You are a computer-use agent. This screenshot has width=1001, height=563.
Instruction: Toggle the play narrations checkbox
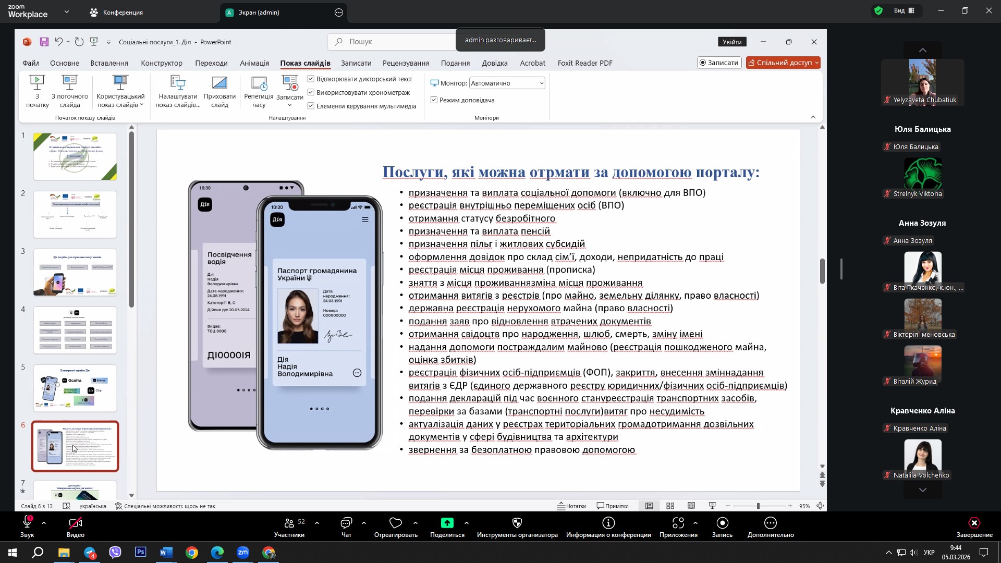pos(311,79)
